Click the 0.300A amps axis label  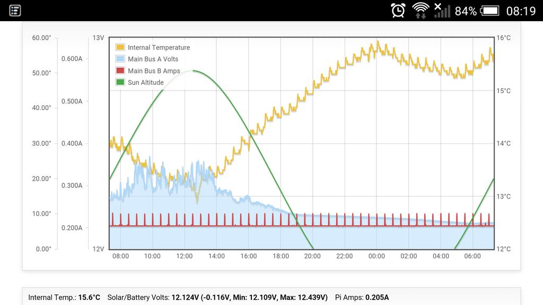pos(72,186)
